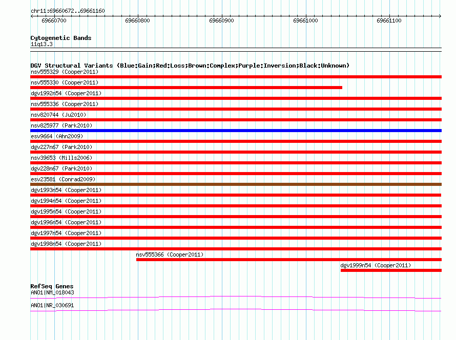Click the esv9664 (Ahn2009) label
This screenshot has width=456, height=340.
(57, 136)
